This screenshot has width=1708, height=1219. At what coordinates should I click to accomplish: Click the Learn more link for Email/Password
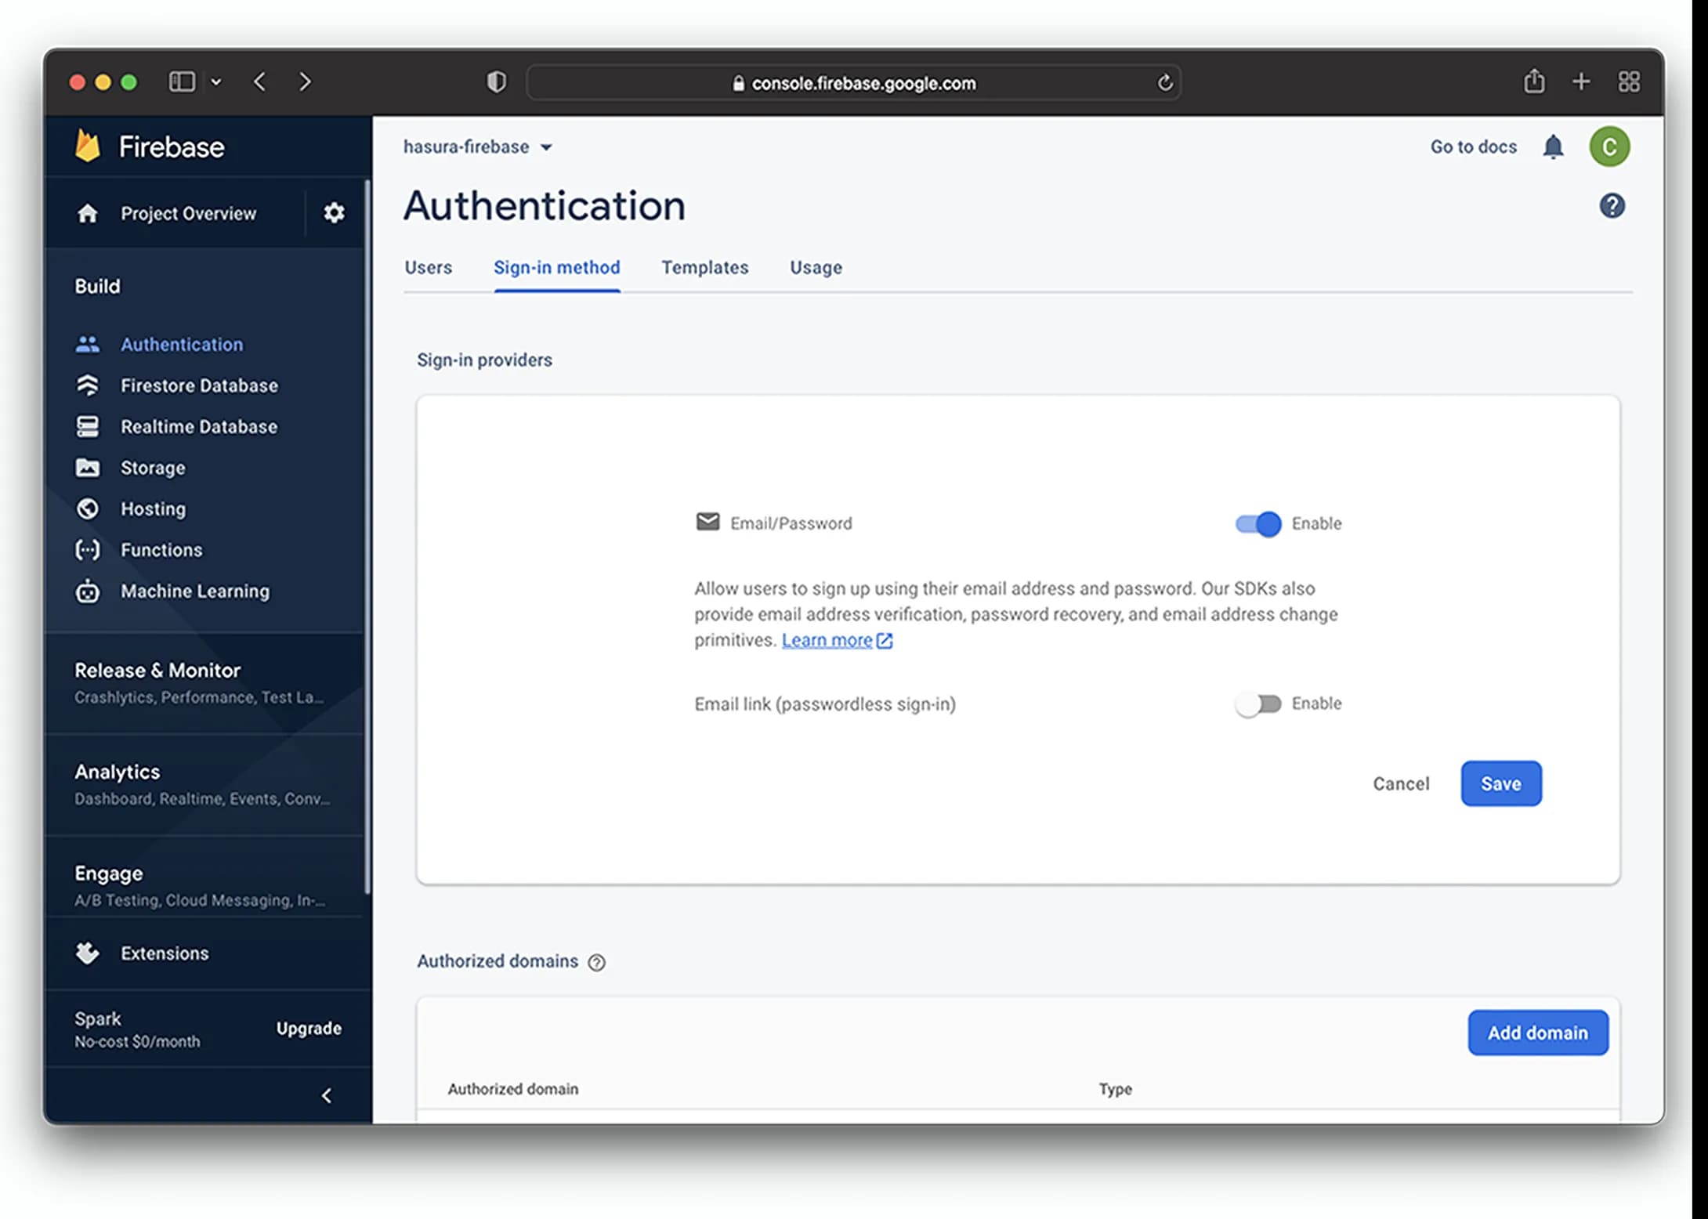[827, 638]
